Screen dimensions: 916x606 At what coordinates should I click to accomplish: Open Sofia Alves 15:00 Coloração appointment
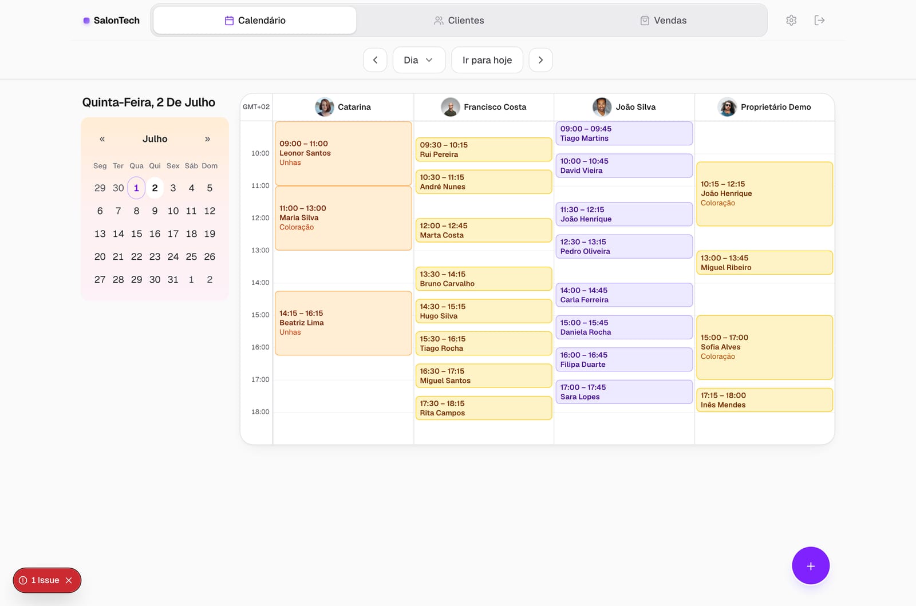[764, 347]
